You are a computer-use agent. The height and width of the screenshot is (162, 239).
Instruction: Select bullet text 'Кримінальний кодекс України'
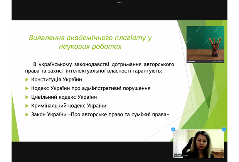coord(69,106)
